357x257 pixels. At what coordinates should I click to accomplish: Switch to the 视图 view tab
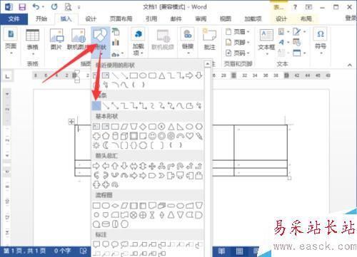point(226,19)
